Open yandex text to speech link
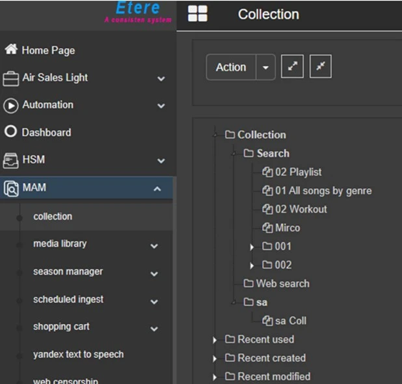 pos(78,354)
